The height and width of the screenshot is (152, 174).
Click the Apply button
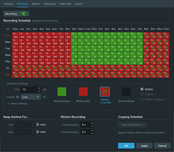[144, 146]
